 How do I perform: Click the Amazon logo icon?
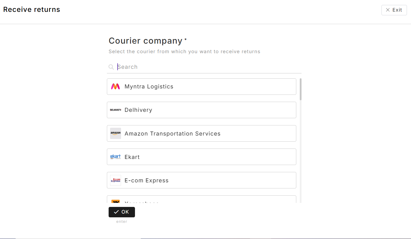click(116, 134)
